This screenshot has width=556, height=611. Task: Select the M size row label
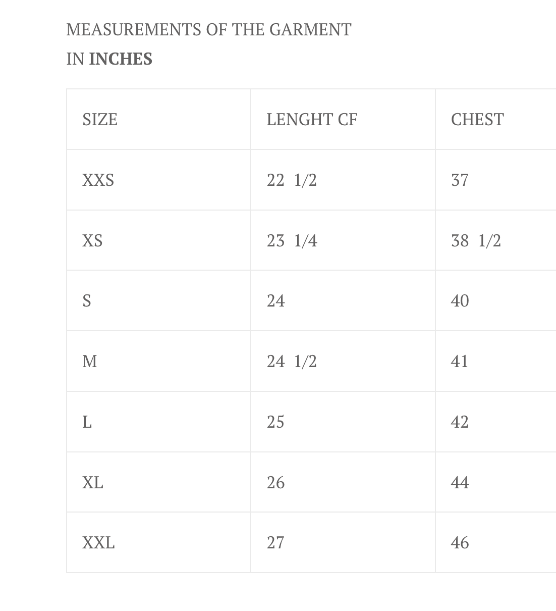(x=90, y=362)
